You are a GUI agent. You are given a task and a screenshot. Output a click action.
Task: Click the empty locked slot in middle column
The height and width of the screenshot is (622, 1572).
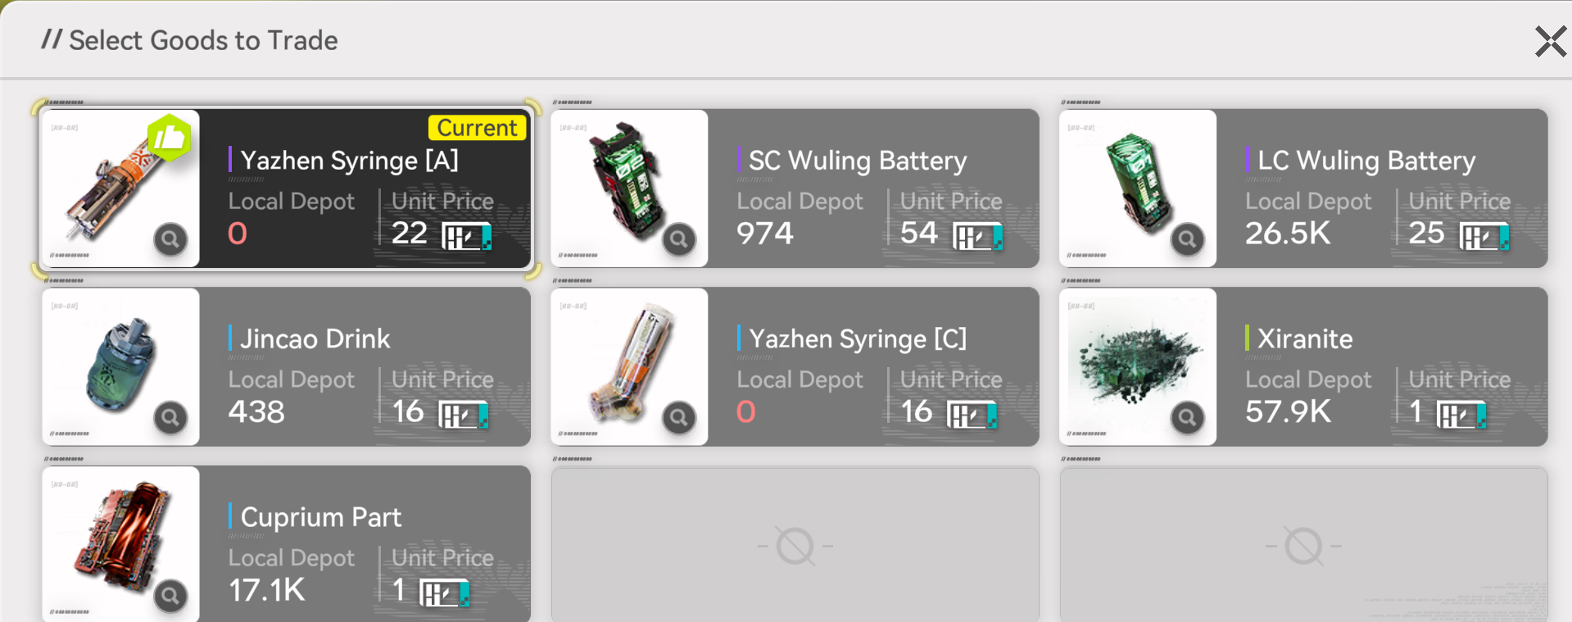point(795,544)
